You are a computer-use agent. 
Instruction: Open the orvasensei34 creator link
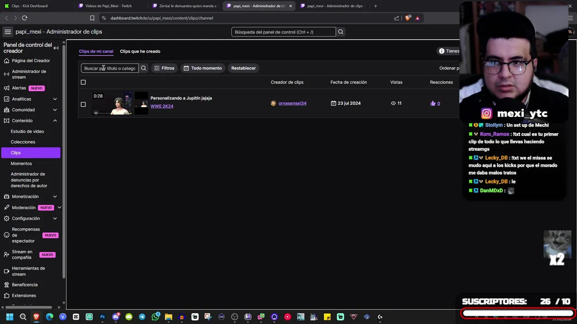(x=293, y=103)
